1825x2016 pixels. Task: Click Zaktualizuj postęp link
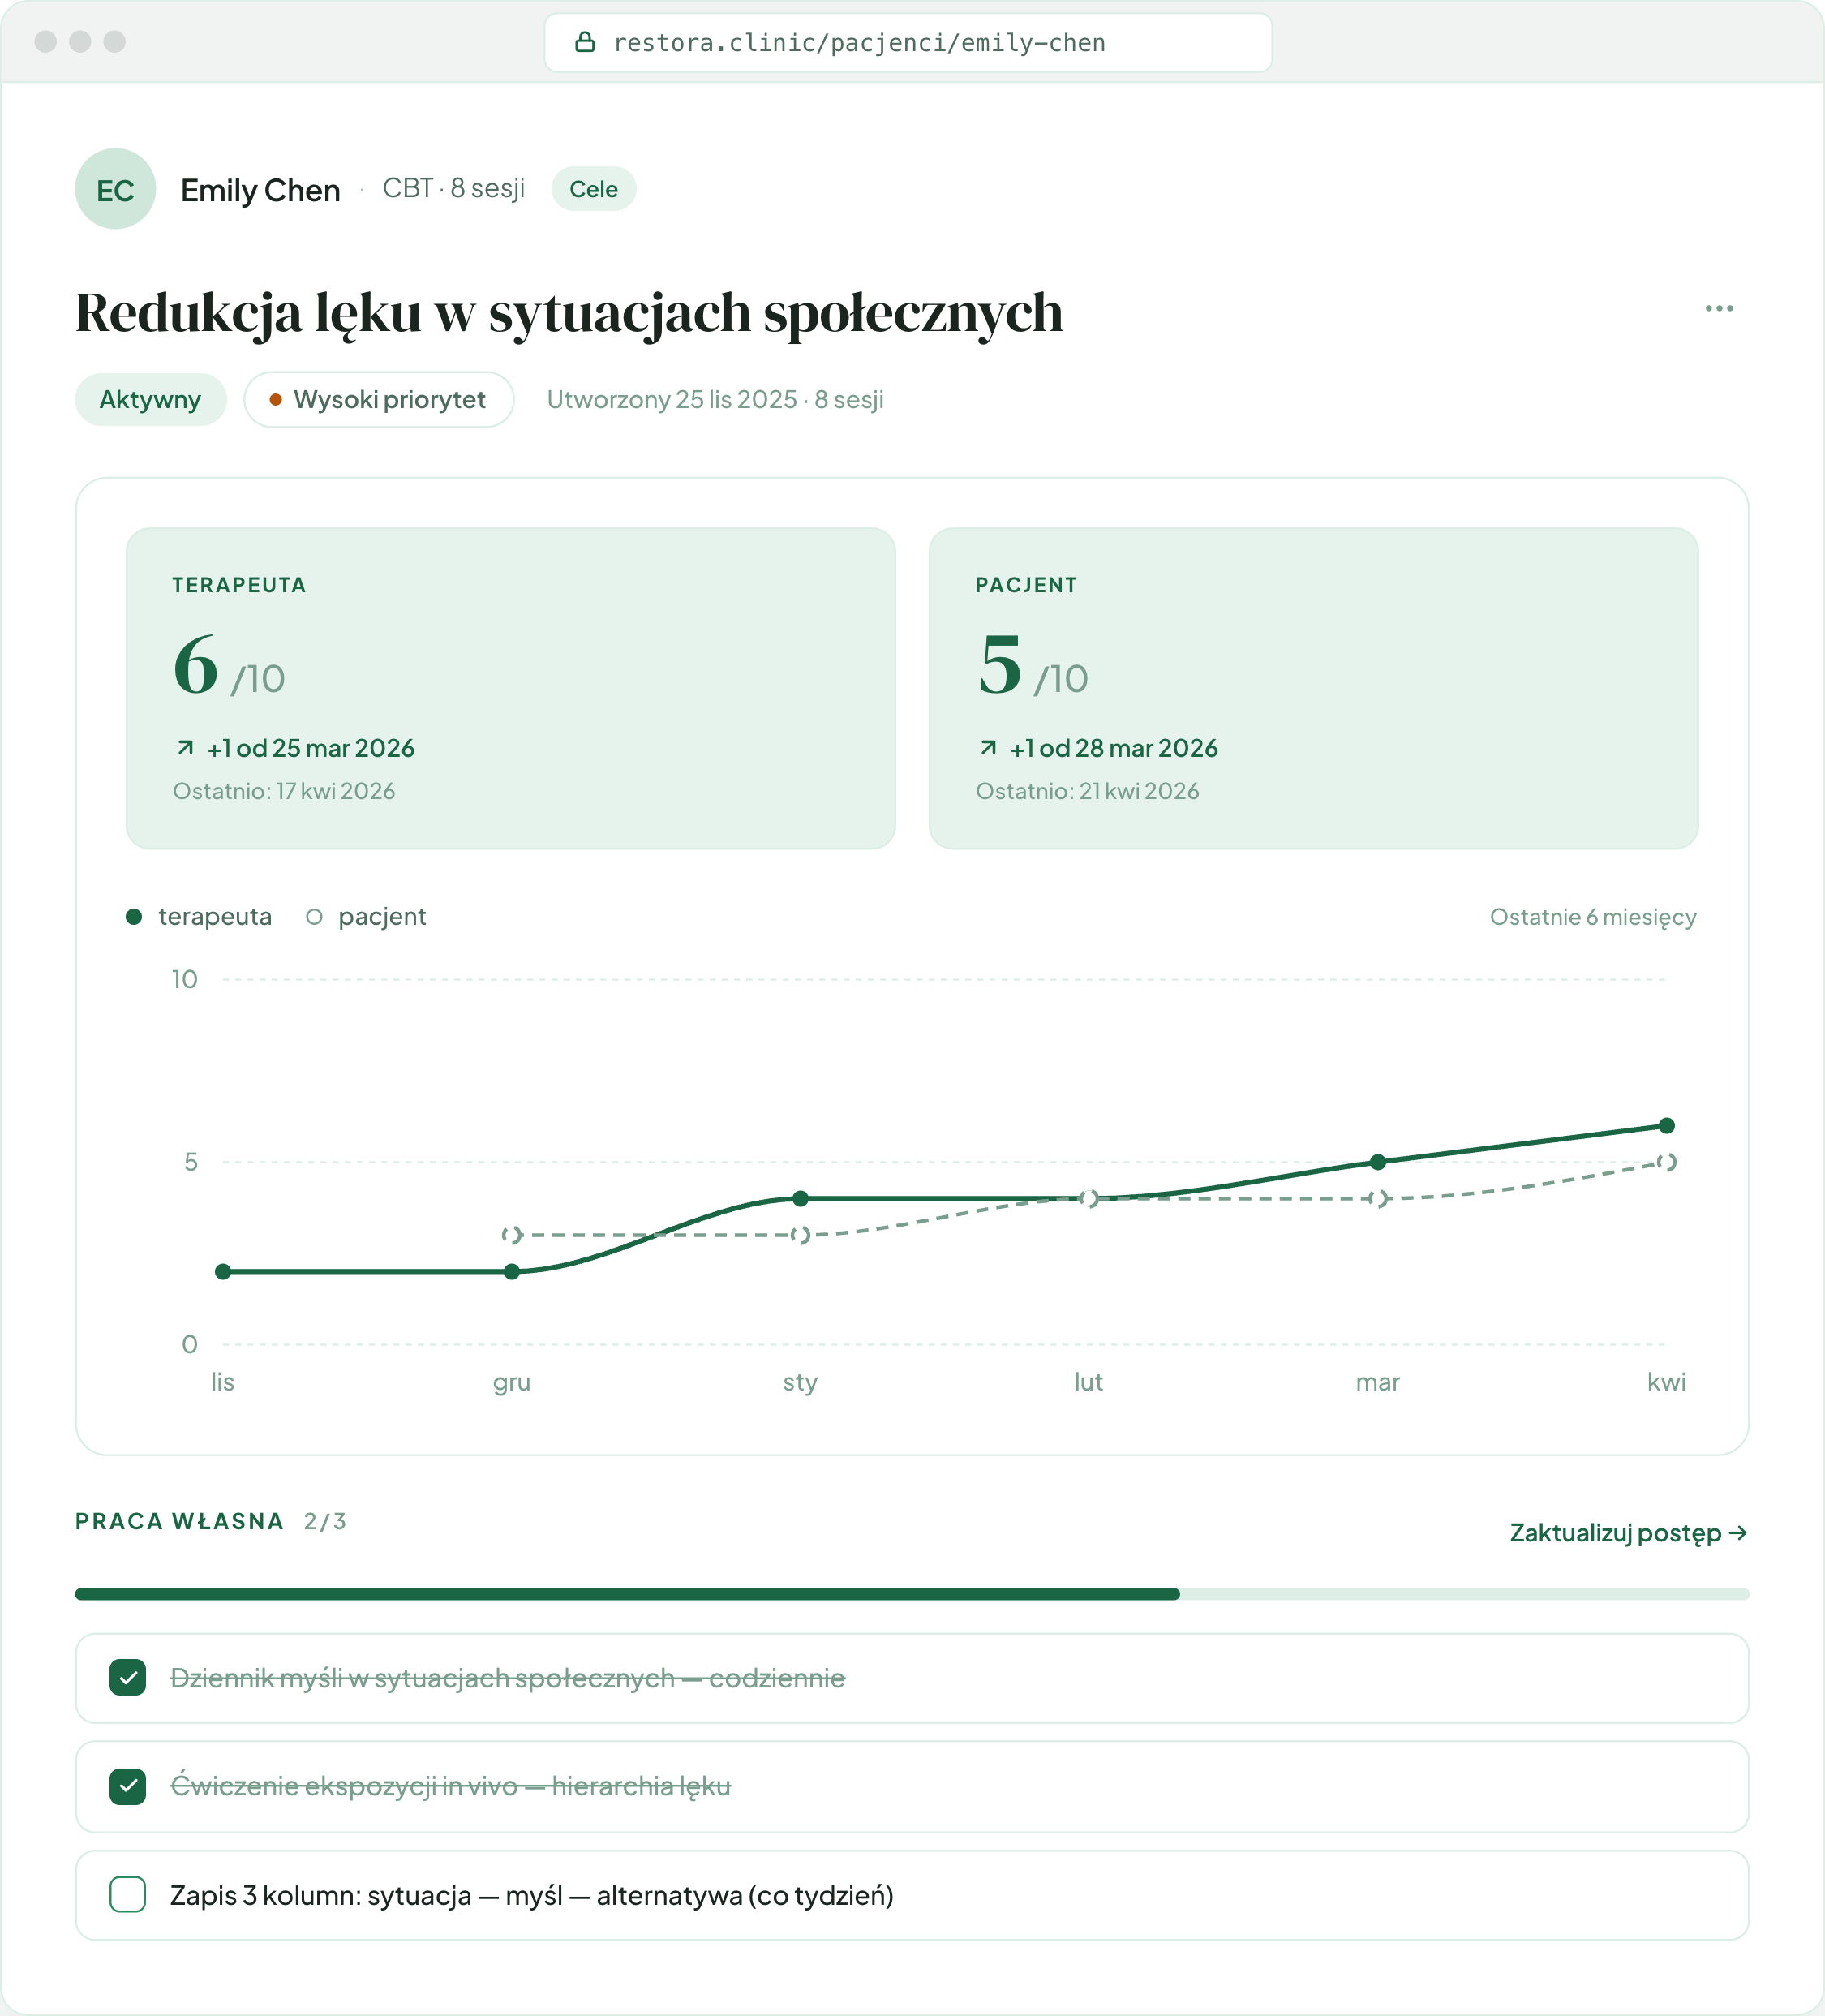coord(1628,1533)
